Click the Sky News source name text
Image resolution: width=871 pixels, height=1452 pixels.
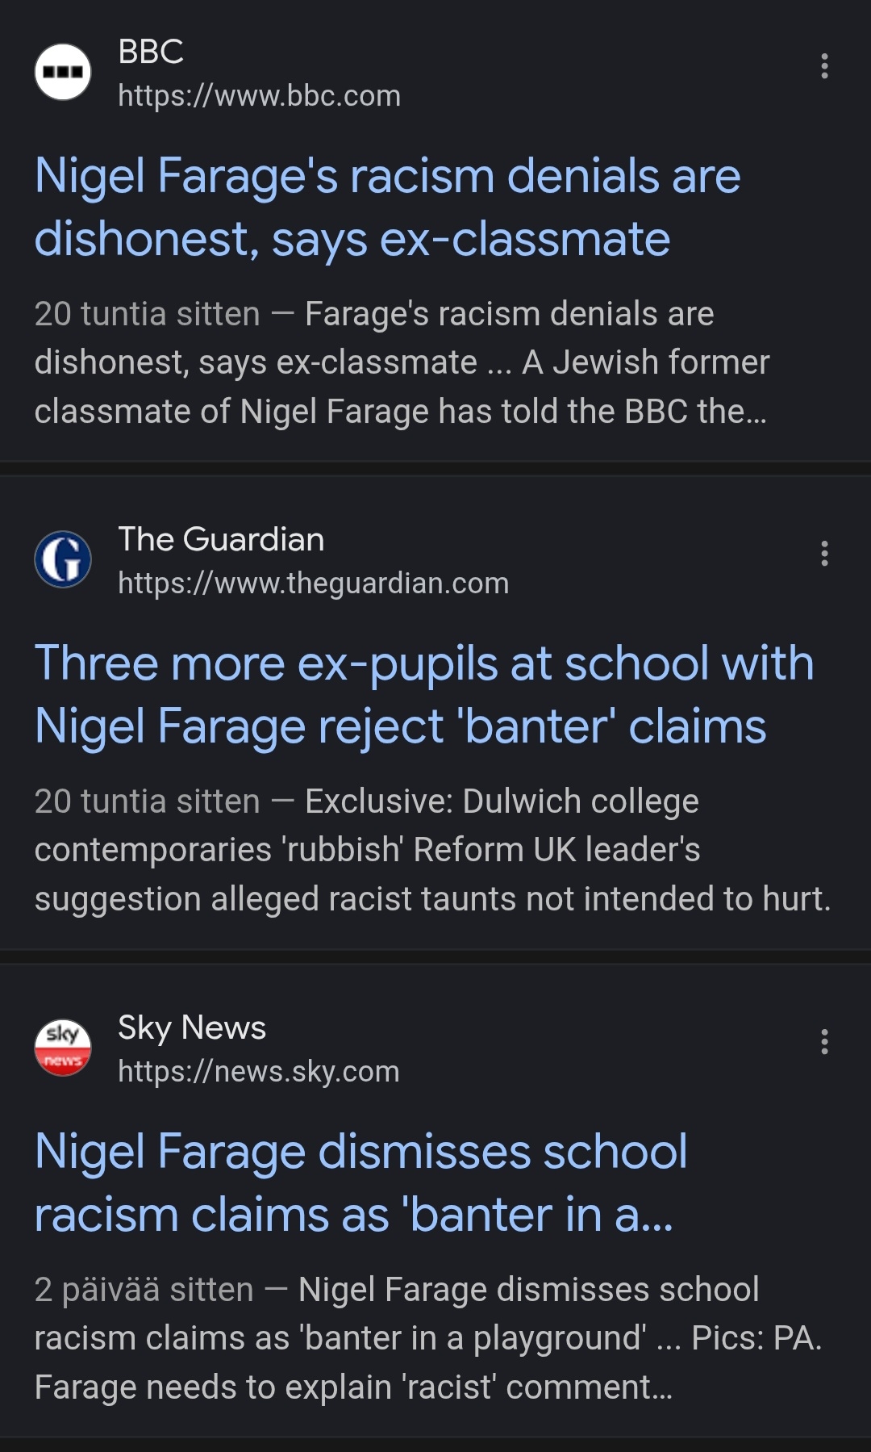coord(192,1027)
